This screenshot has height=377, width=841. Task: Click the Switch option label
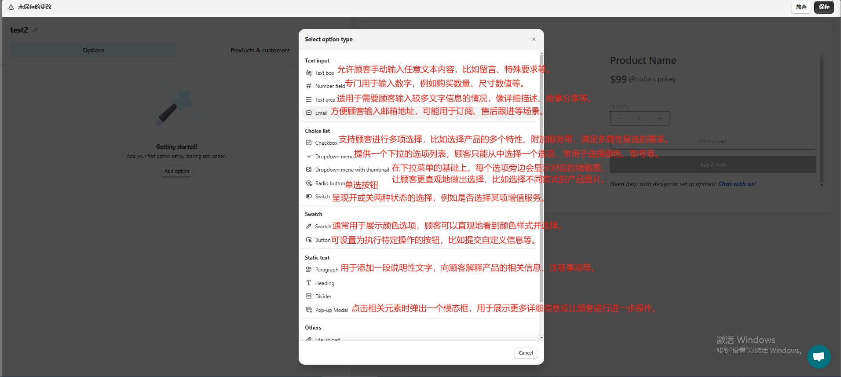(322, 197)
